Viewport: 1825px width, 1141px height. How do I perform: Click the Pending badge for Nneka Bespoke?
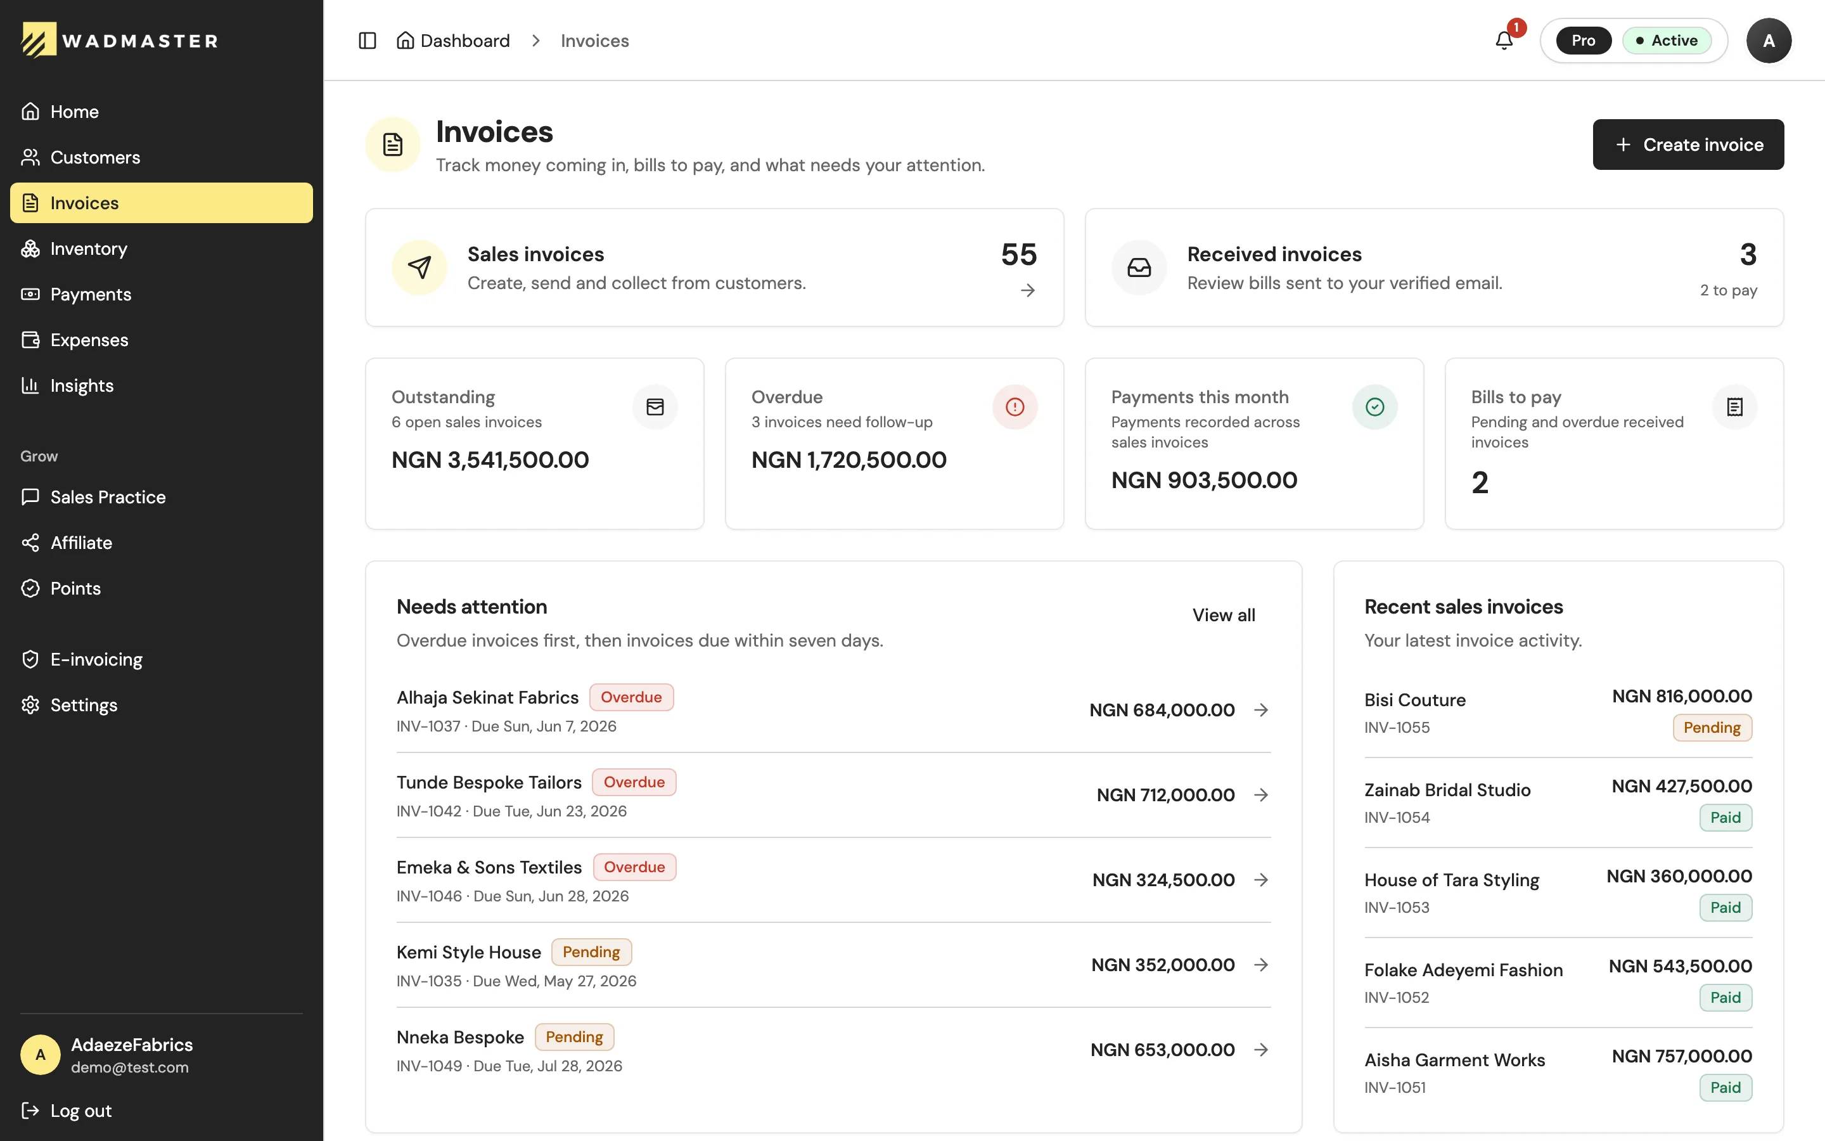pos(574,1037)
